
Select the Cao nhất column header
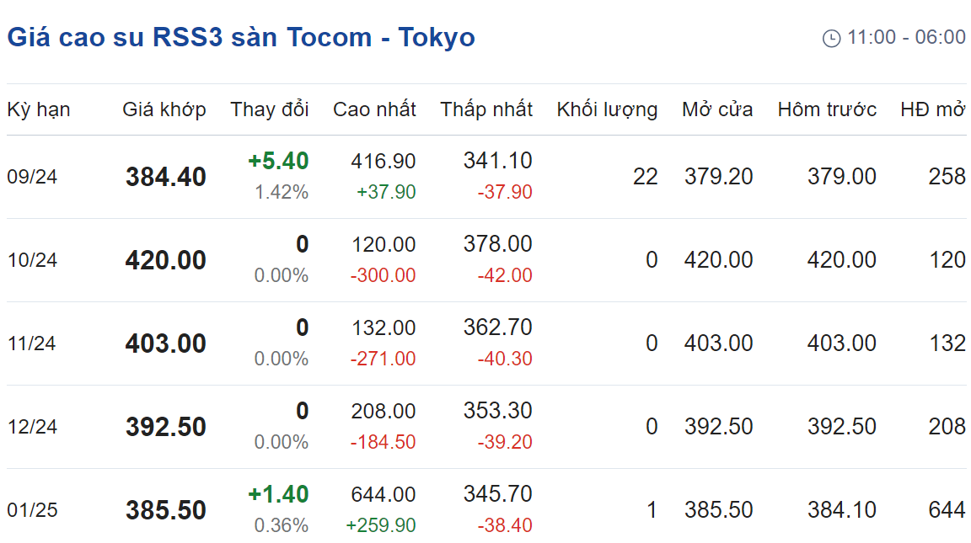click(374, 109)
